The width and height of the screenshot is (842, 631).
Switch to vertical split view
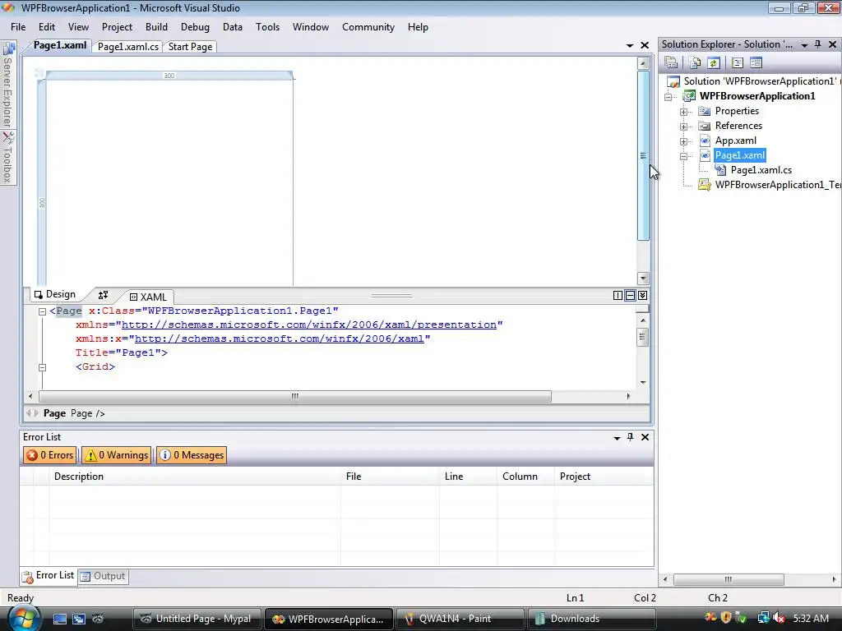(618, 295)
